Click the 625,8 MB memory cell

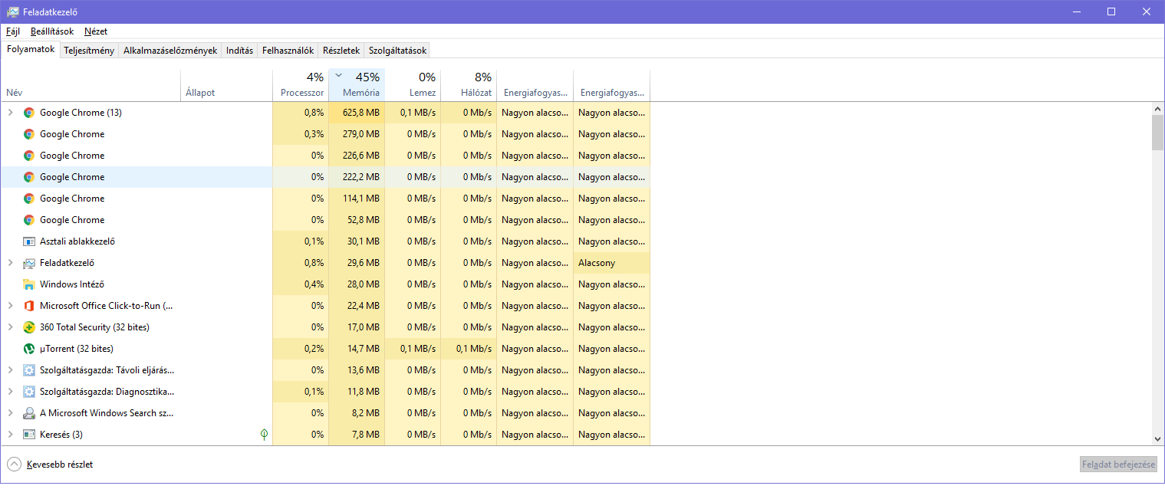[357, 113]
